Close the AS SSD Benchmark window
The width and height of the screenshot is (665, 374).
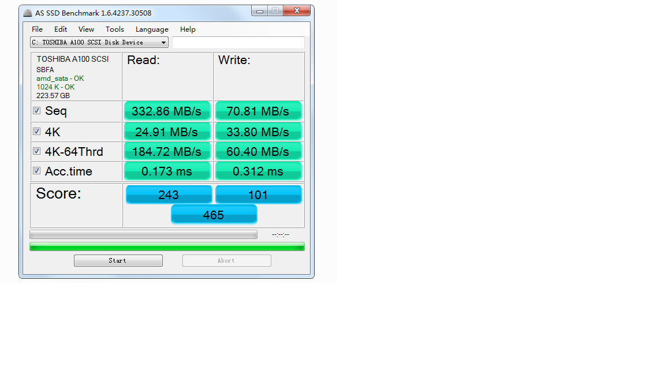pyautogui.click(x=297, y=10)
